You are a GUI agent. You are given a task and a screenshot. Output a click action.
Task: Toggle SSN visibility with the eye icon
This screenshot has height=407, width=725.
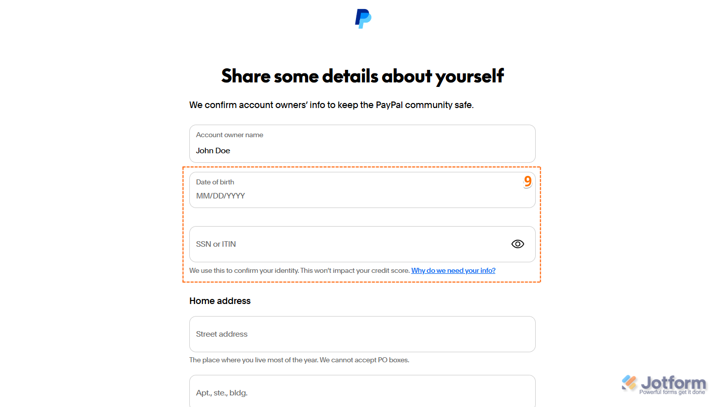pyautogui.click(x=518, y=244)
